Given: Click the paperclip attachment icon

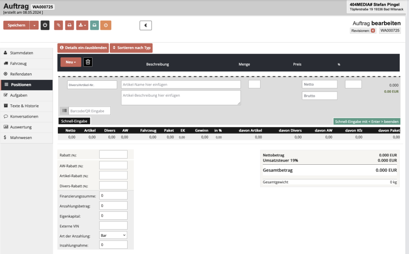Looking at the screenshot, I should 58,25.
